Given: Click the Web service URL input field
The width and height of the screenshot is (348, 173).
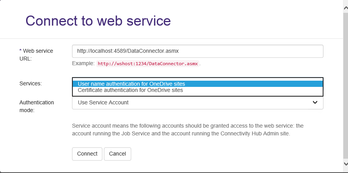Looking at the screenshot, I should coord(197,51).
